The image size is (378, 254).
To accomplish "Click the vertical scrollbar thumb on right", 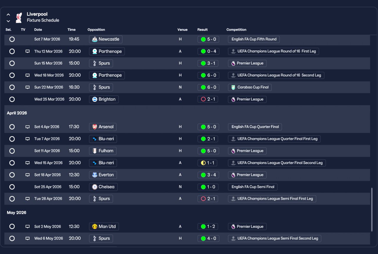I will tap(372, 209).
